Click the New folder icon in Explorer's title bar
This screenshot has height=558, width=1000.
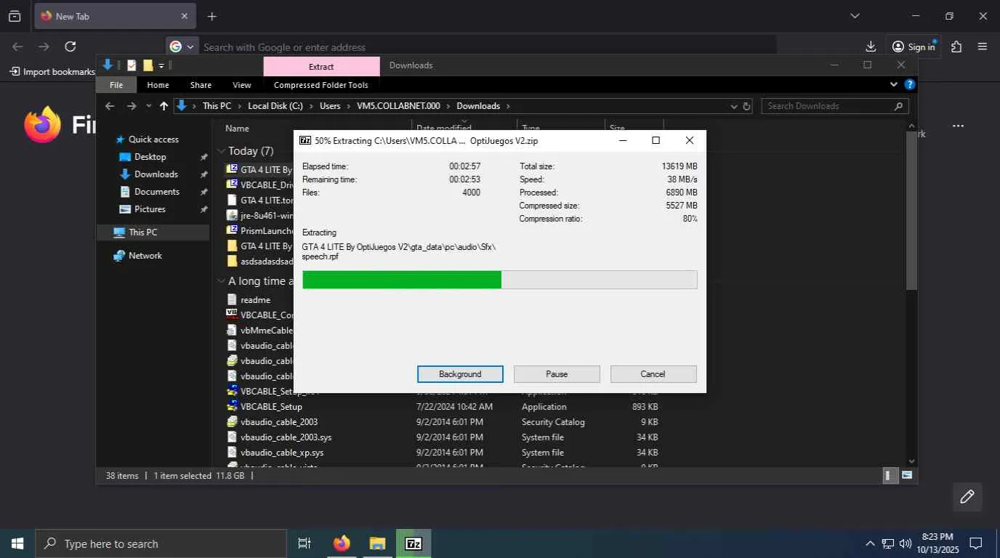pyautogui.click(x=148, y=65)
